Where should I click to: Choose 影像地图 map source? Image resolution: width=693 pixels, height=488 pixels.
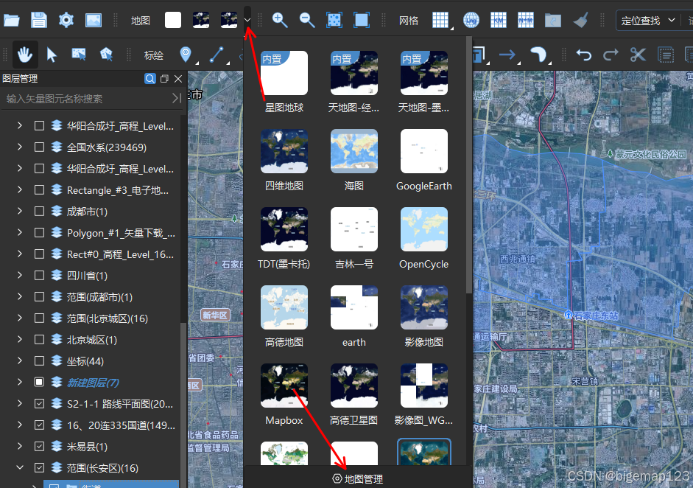point(424,317)
